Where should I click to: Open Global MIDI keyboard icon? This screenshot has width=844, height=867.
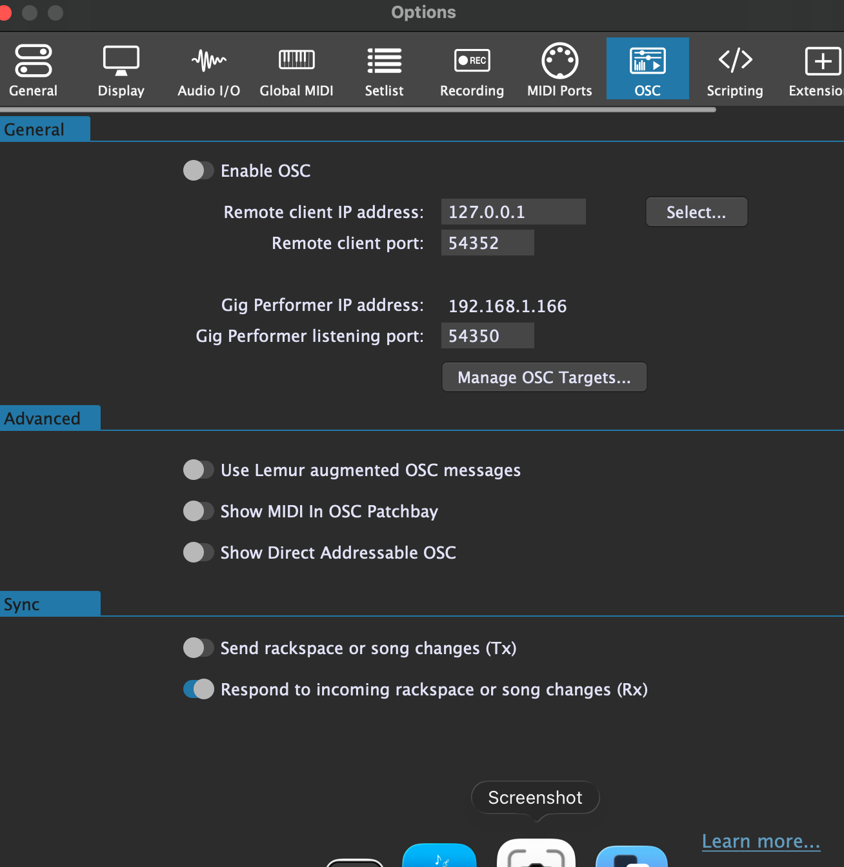[296, 60]
